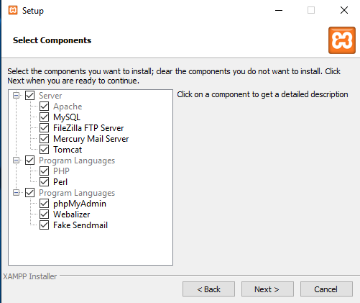
Task: Collapse the first Program Languages node
Action: [x=16, y=160]
